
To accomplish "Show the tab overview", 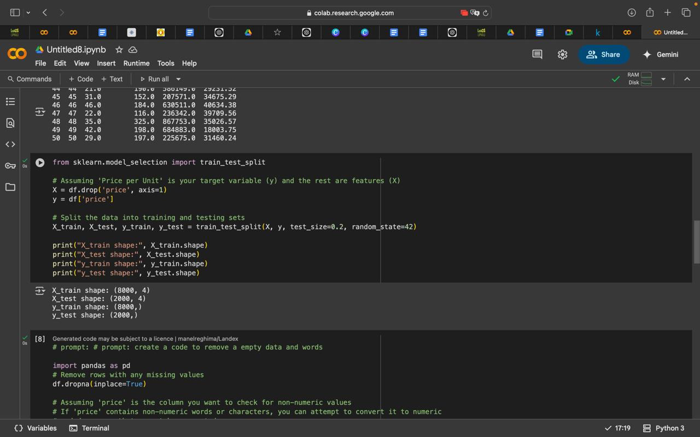I will [686, 12].
